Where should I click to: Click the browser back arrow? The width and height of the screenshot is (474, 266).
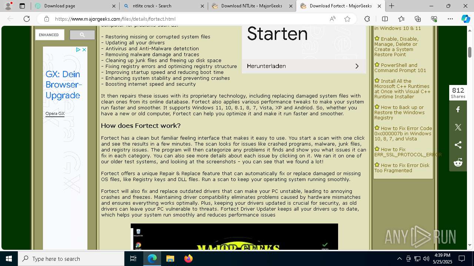point(11,19)
